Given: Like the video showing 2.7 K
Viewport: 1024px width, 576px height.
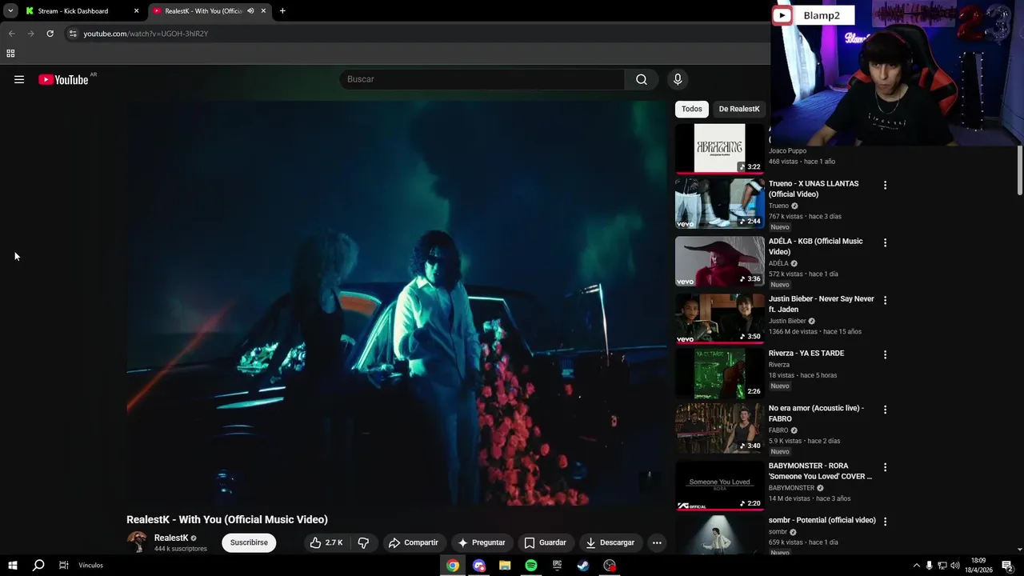Looking at the screenshot, I should pyautogui.click(x=326, y=542).
